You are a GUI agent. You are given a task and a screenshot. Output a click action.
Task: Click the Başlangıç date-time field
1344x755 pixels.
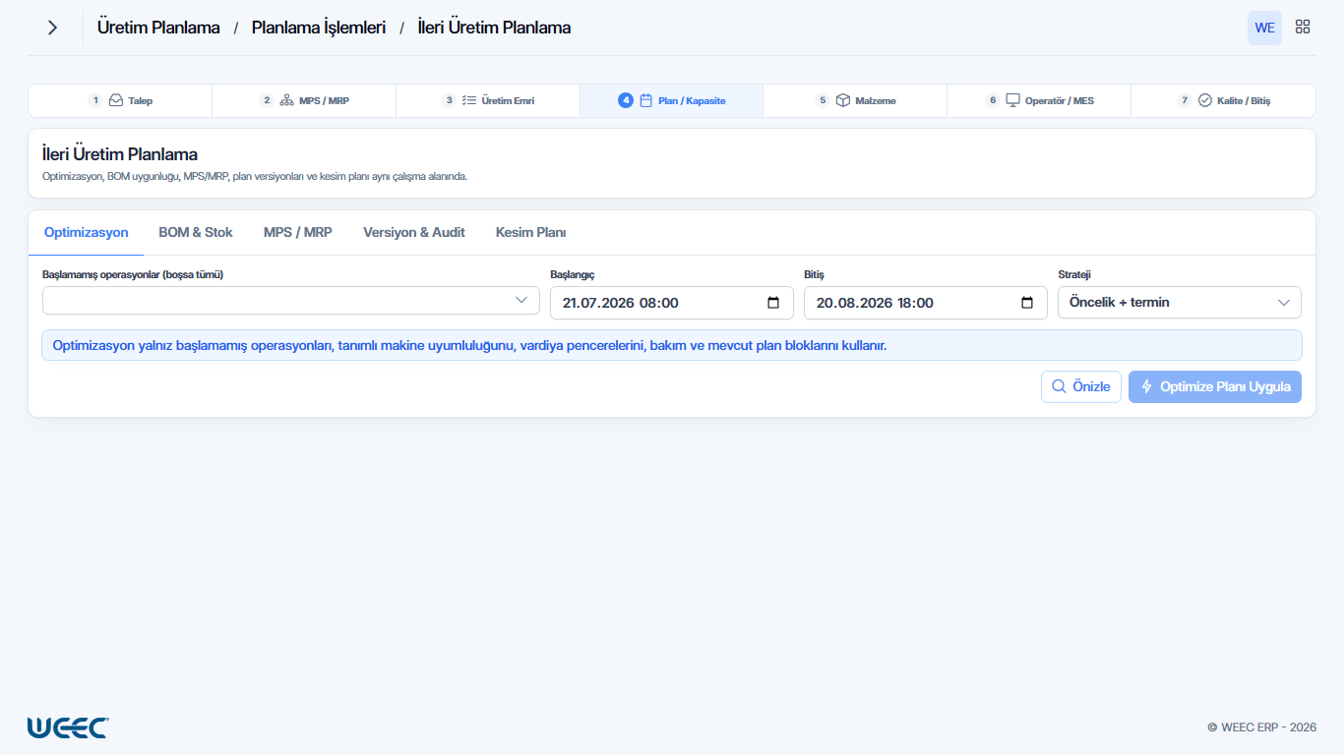coord(672,303)
